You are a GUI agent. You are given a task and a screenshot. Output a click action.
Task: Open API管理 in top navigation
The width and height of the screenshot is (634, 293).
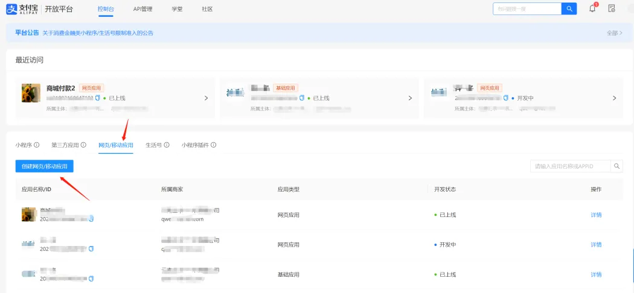click(142, 9)
